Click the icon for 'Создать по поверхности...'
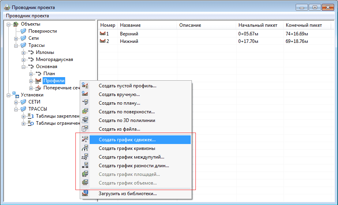The image size is (338, 205). 84,112
